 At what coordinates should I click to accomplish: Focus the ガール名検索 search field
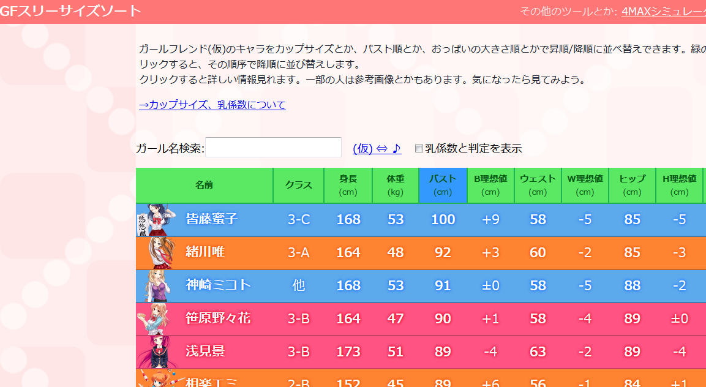pyautogui.click(x=273, y=148)
